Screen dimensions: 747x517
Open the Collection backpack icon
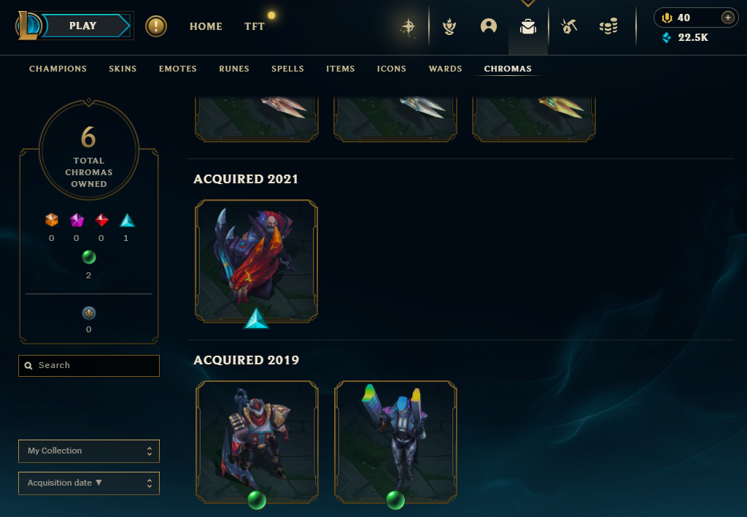(x=528, y=27)
